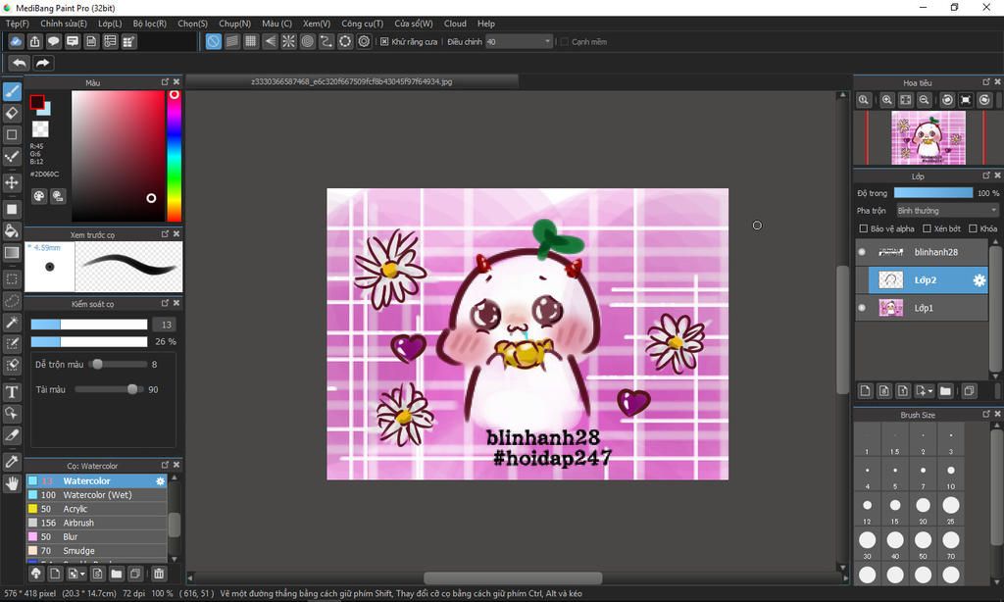This screenshot has width=1004, height=602.
Task: Select Watercolor (Wet) brush
Action: click(96, 495)
